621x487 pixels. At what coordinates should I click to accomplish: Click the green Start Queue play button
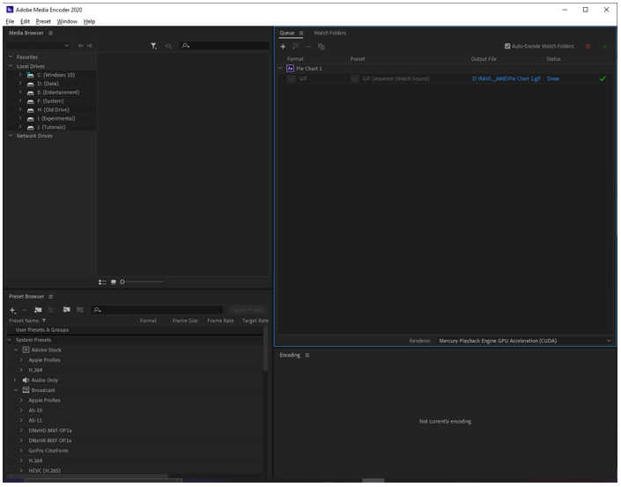tap(605, 47)
